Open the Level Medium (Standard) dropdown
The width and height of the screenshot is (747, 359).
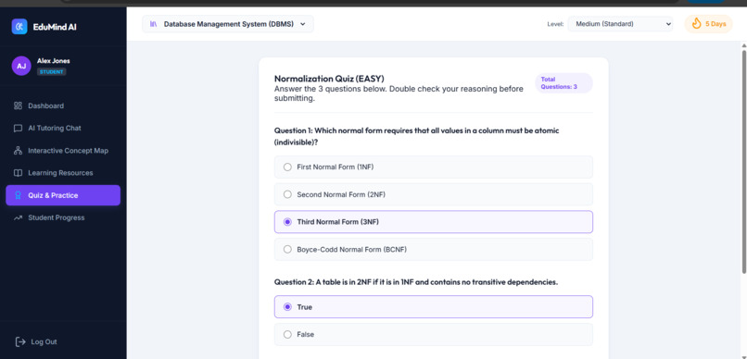(620, 24)
